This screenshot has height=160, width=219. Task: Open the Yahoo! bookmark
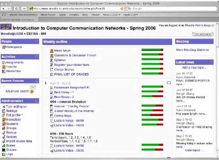point(95,15)
